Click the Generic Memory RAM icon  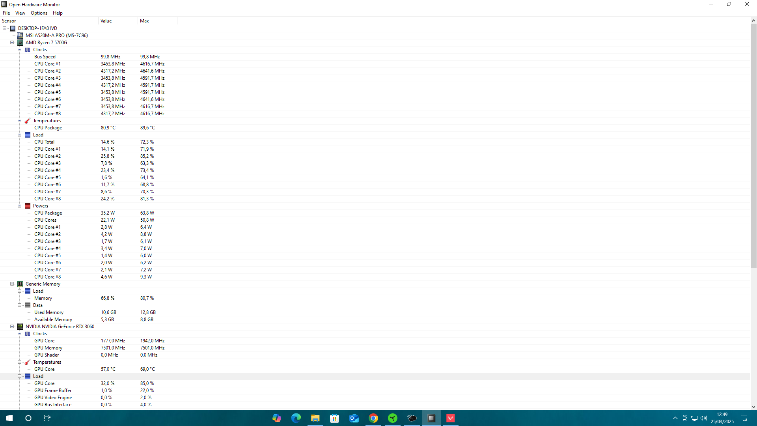(20, 284)
